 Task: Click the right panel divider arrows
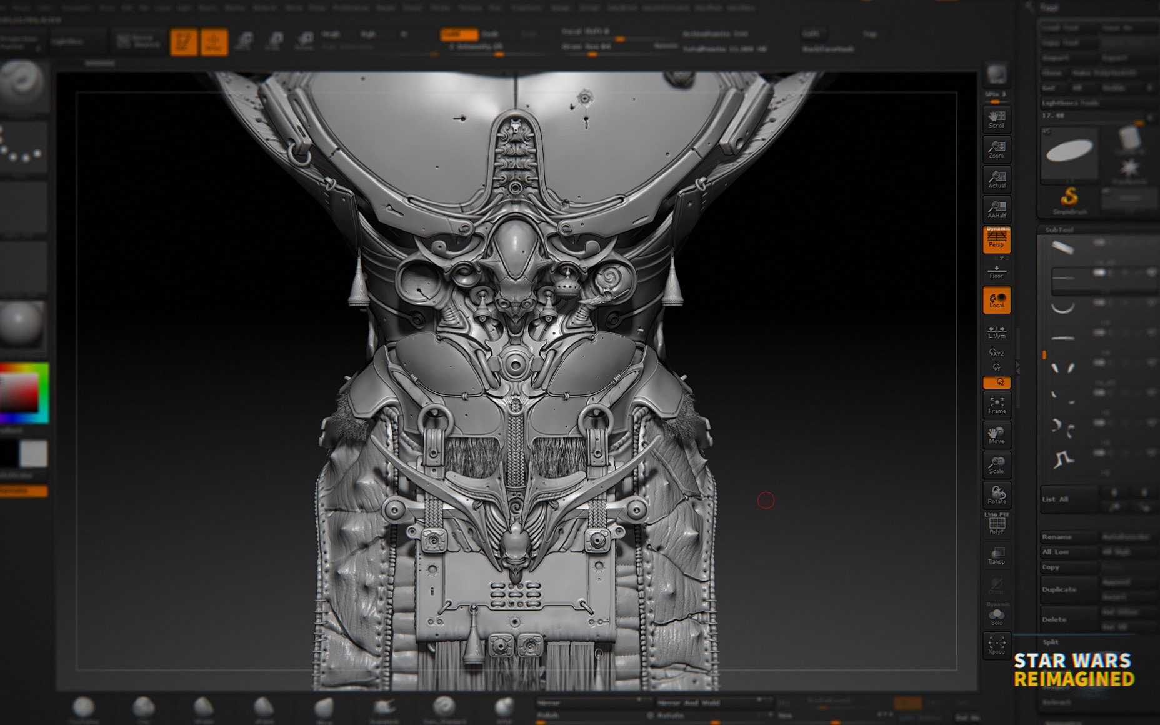point(1017,367)
